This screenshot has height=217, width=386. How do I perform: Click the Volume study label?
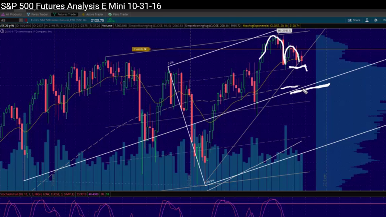pyautogui.click(x=107, y=26)
